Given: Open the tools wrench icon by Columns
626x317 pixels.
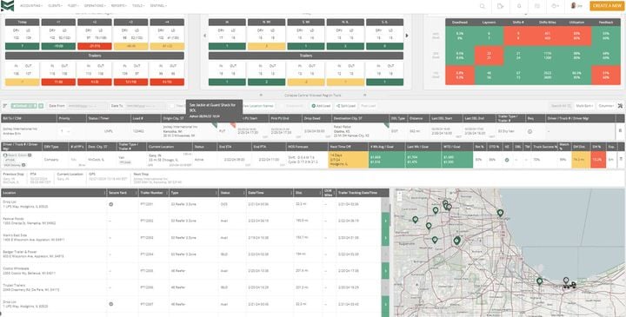Looking at the screenshot, I should click(x=620, y=106).
